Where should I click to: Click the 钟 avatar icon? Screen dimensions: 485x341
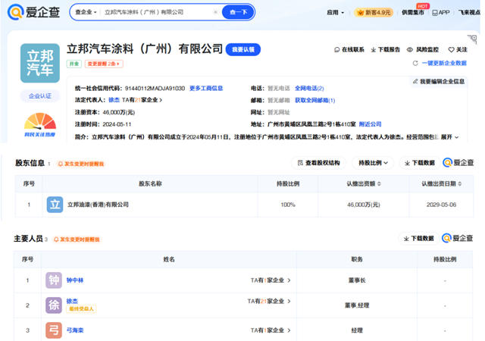pyautogui.click(x=54, y=280)
